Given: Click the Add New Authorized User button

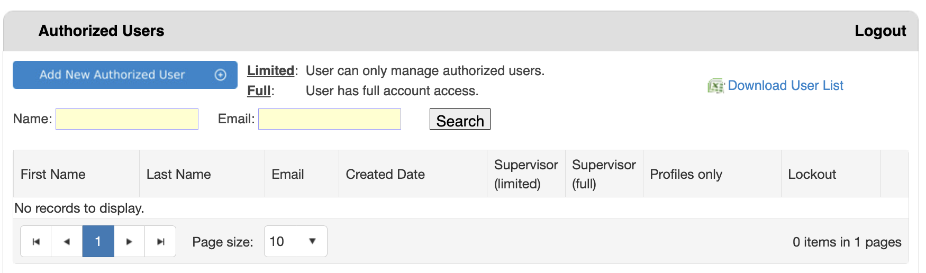Looking at the screenshot, I should click(125, 75).
